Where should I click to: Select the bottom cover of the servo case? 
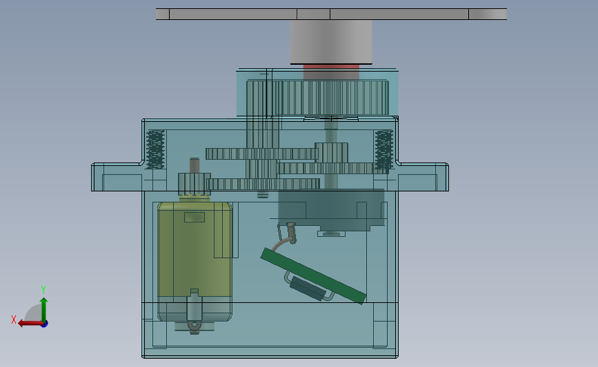click(x=270, y=331)
